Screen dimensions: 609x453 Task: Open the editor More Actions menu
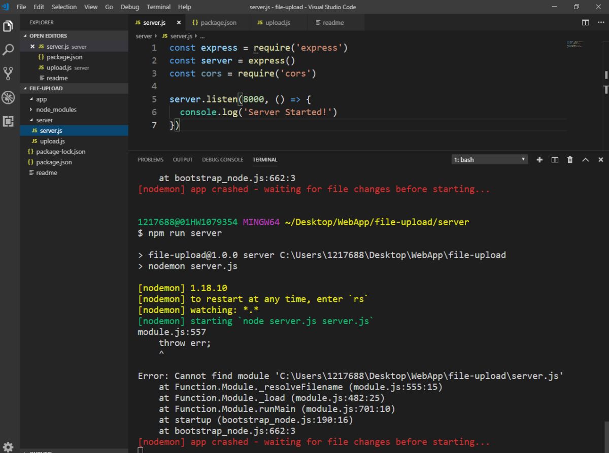coord(600,22)
